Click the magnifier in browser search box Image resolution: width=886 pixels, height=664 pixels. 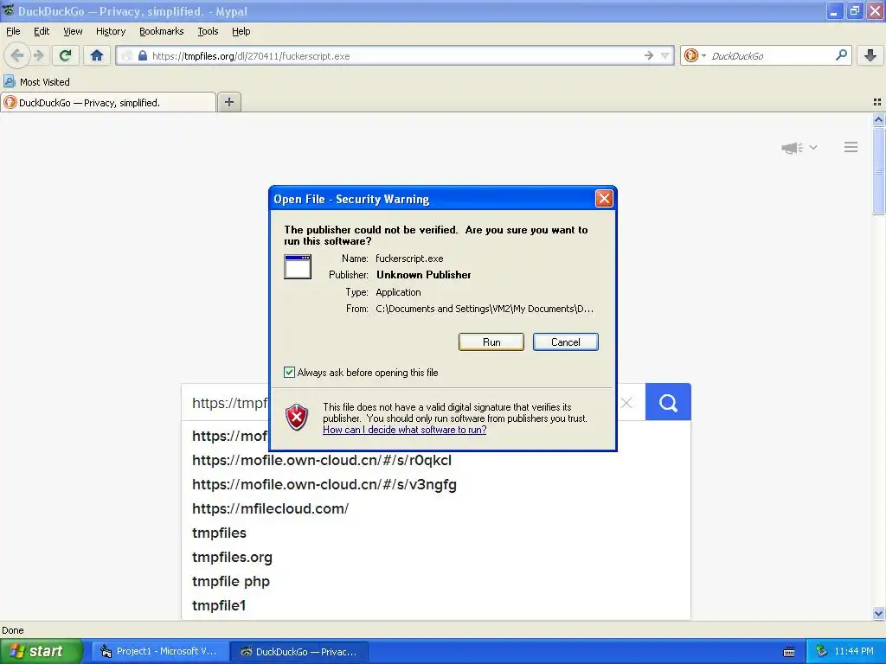[841, 55]
